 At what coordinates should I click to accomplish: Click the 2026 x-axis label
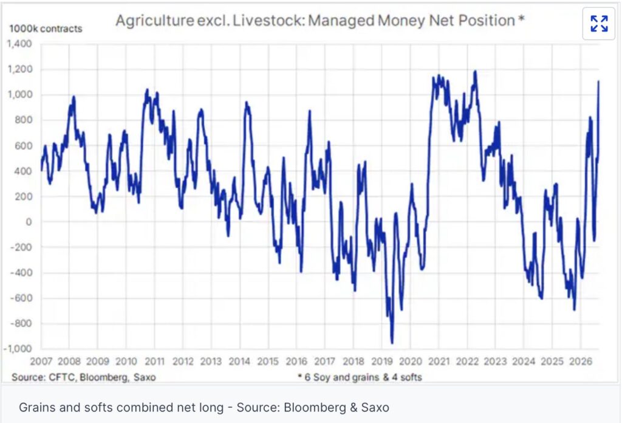580,362
